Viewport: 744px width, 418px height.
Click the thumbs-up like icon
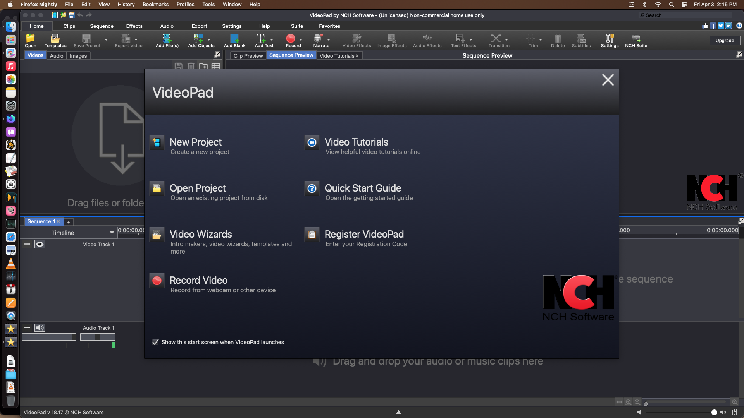(705, 26)
